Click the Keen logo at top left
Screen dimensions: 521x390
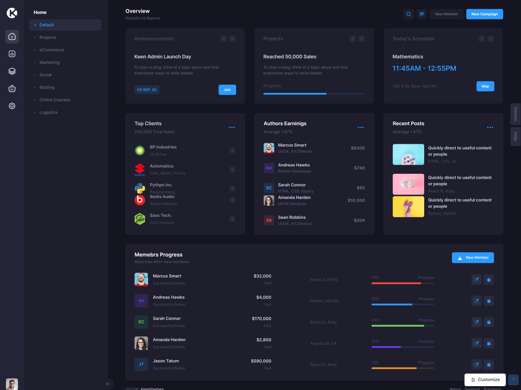(x=12, y=13)
